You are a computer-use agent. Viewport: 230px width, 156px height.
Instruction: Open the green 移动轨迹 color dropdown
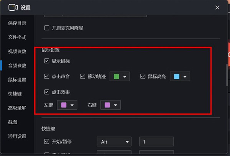tap(120, 76)
